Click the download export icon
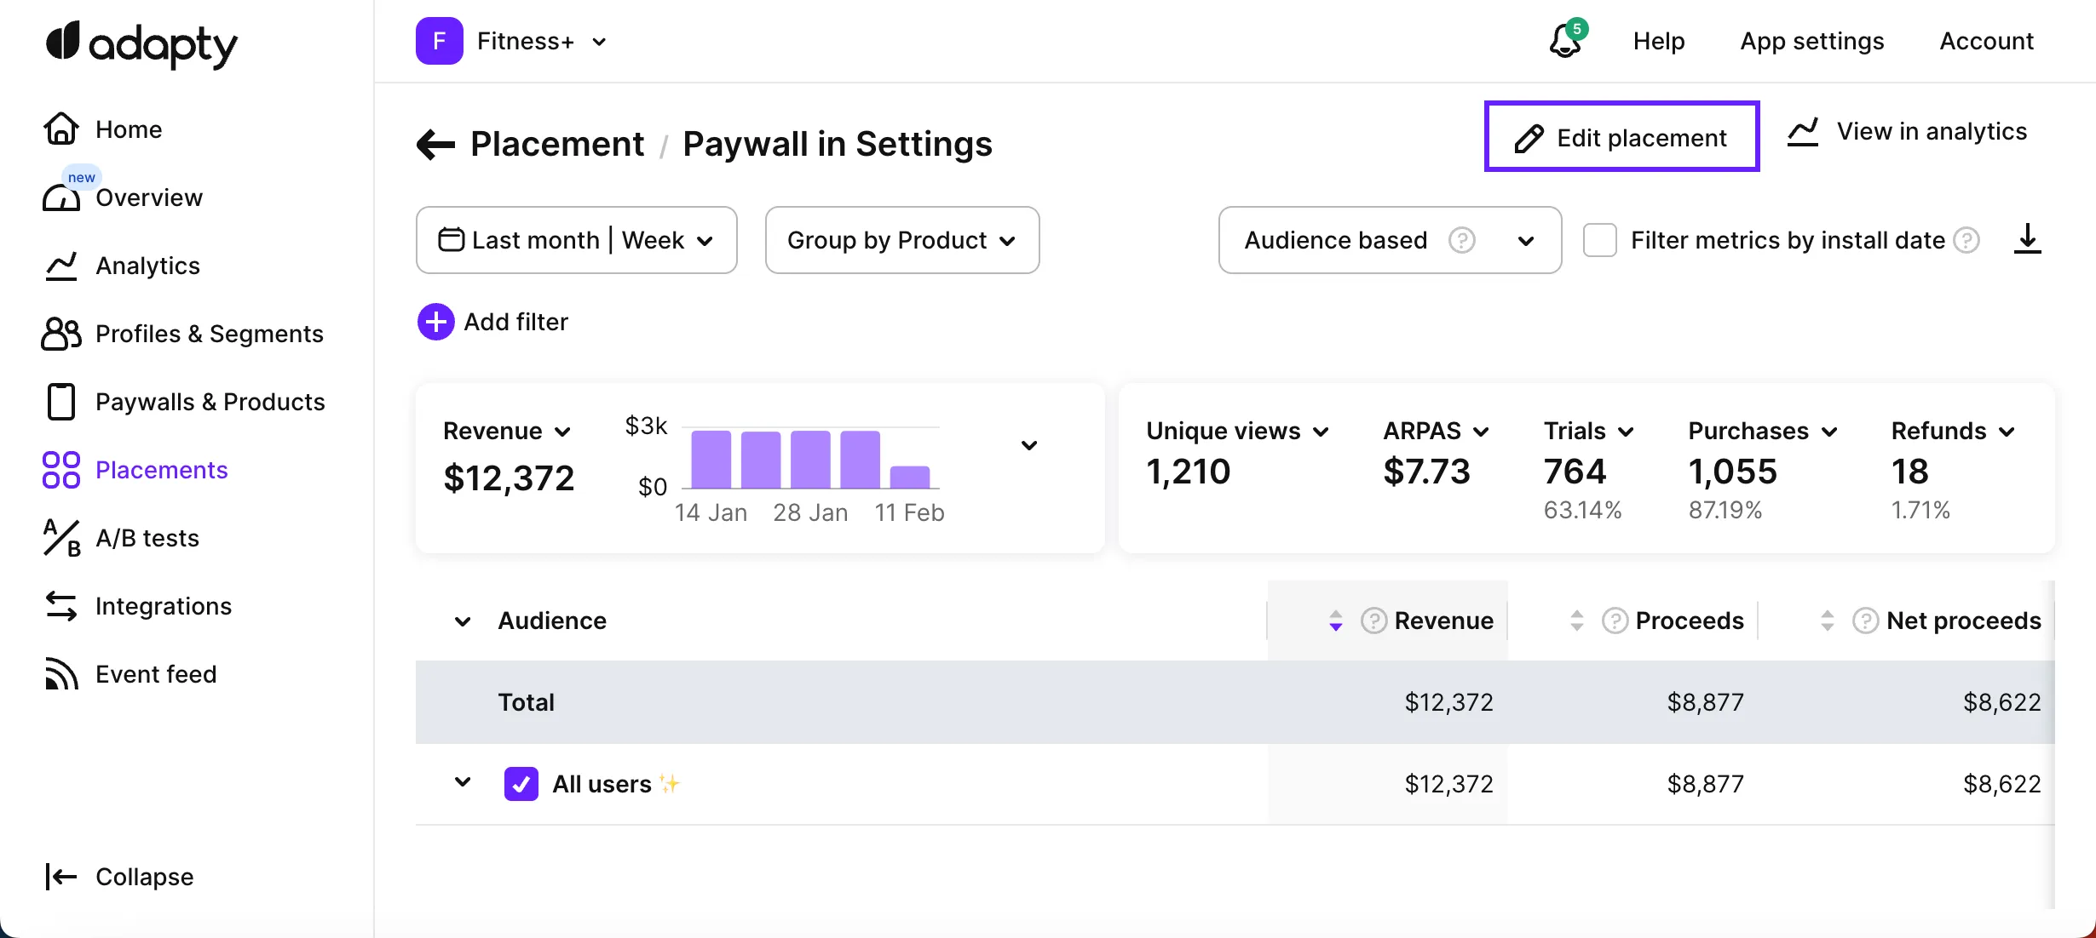Viewport: 2096px width, 938px height. point(2027,239)
